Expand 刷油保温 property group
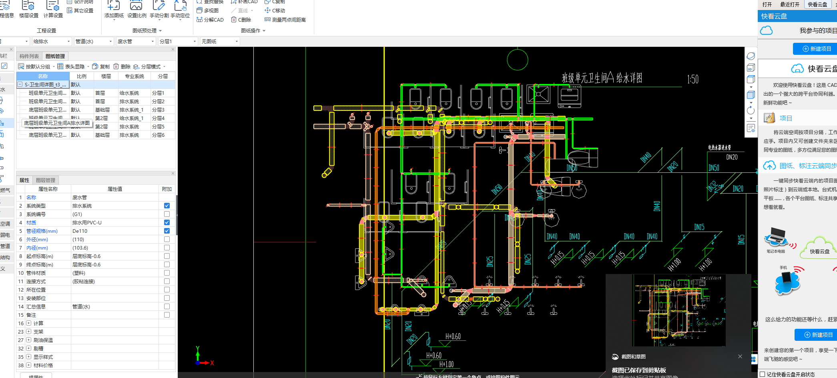 point(28,340)
